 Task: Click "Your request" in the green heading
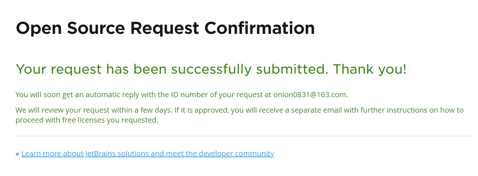tap(59, 69)
